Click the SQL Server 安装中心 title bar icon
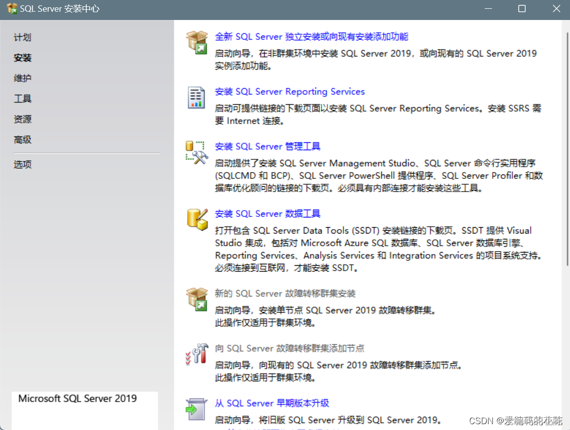This screenshot has height=430, width=570. pyautogui.click(x=12, y=8)
